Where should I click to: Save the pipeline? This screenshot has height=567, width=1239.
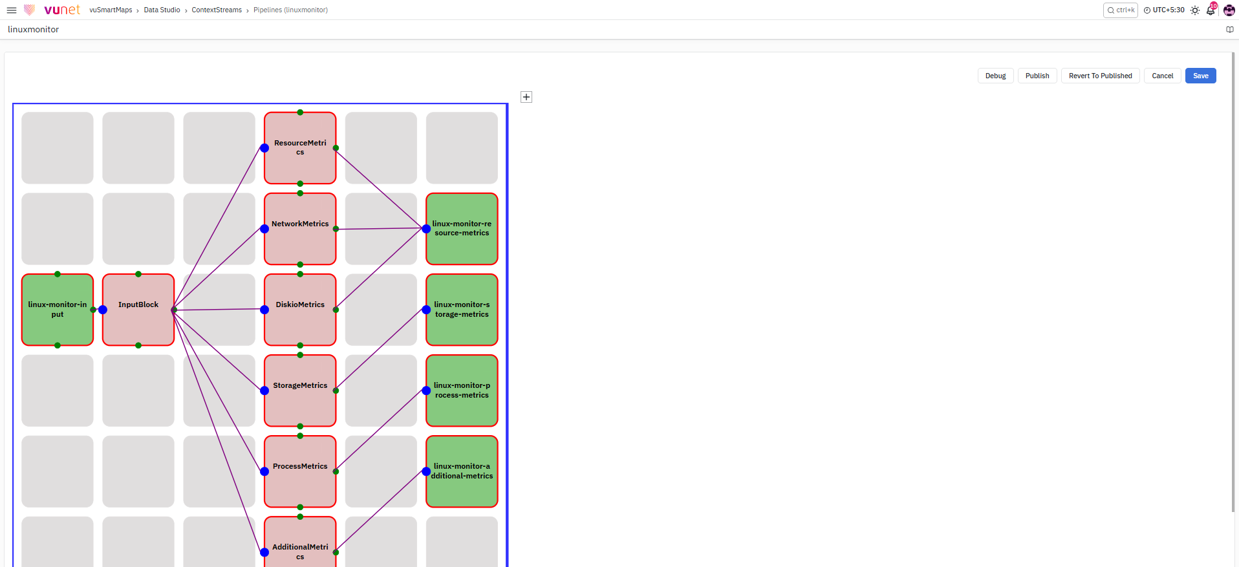click(x=1200, y=76)
